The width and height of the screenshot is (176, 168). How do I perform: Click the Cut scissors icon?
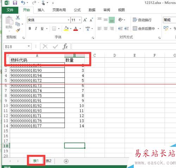[x=18, y=18]
